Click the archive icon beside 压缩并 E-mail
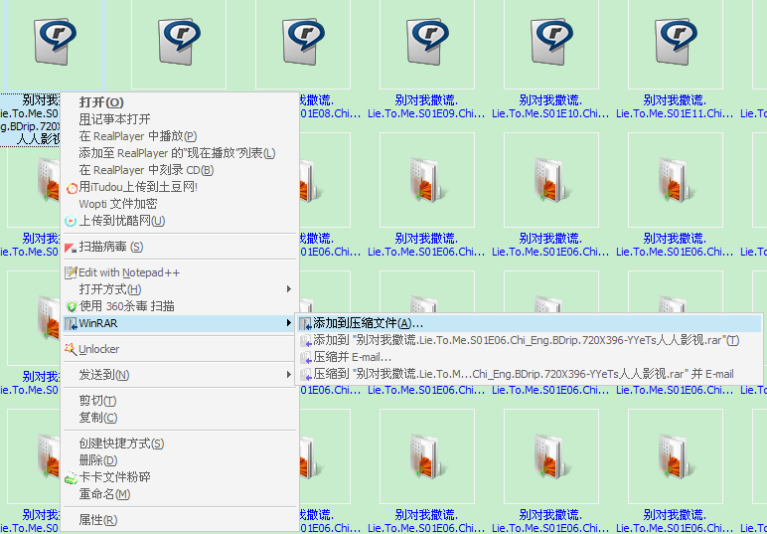The image size is (767, 534). pos(306,357)
